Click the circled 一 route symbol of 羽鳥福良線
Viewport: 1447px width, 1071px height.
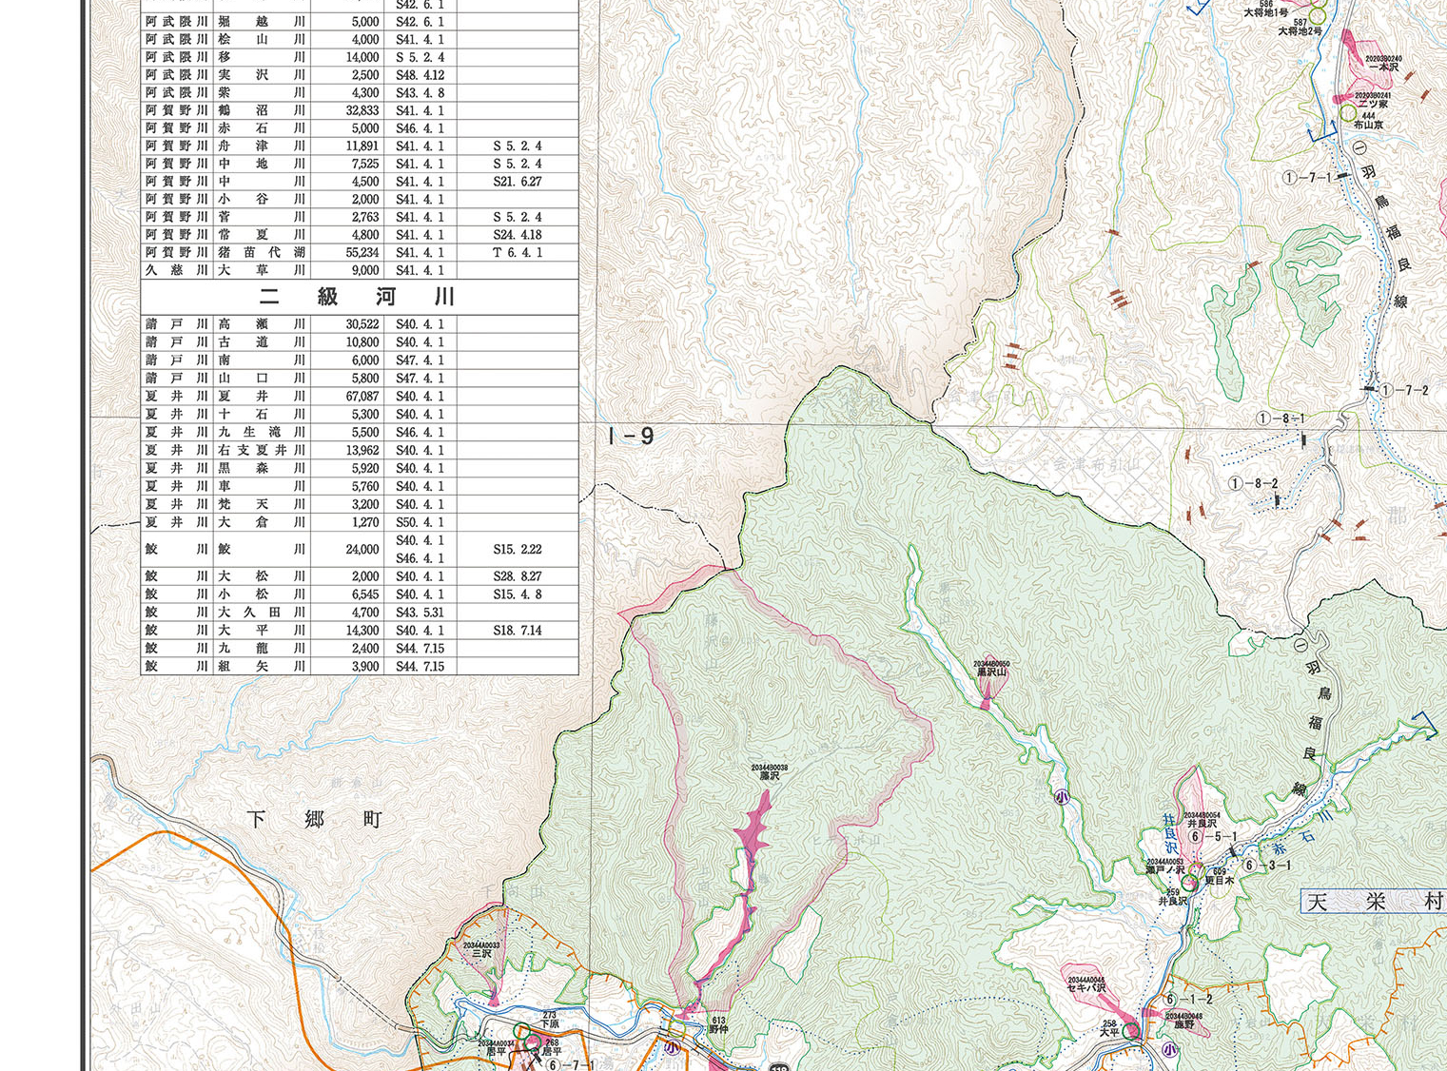click(x=1359, y=149)
